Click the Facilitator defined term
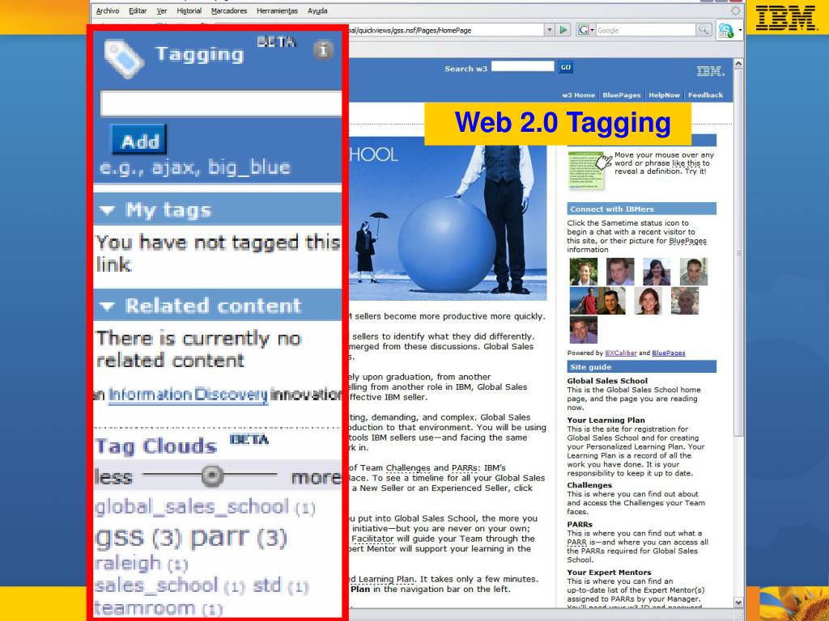Viewport: 829px width, 621px height. tap(372, 539)
